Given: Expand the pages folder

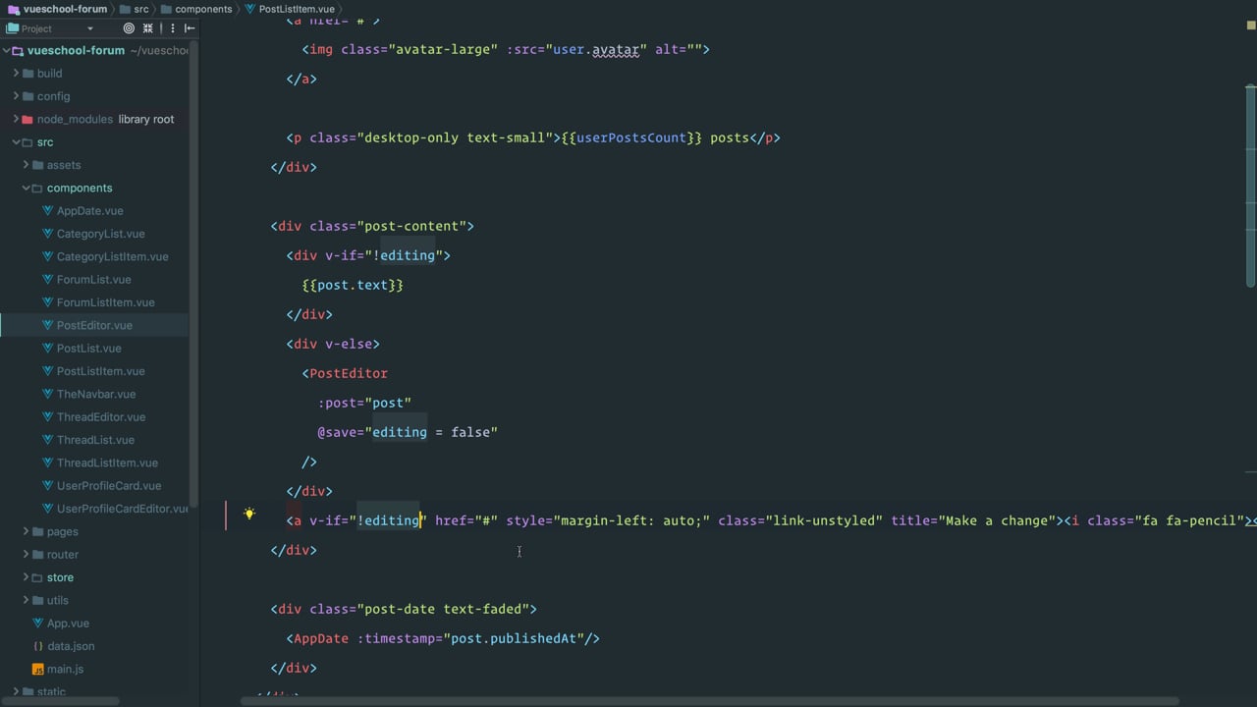Looking at the screenshot, I should [x=26, y=531].
